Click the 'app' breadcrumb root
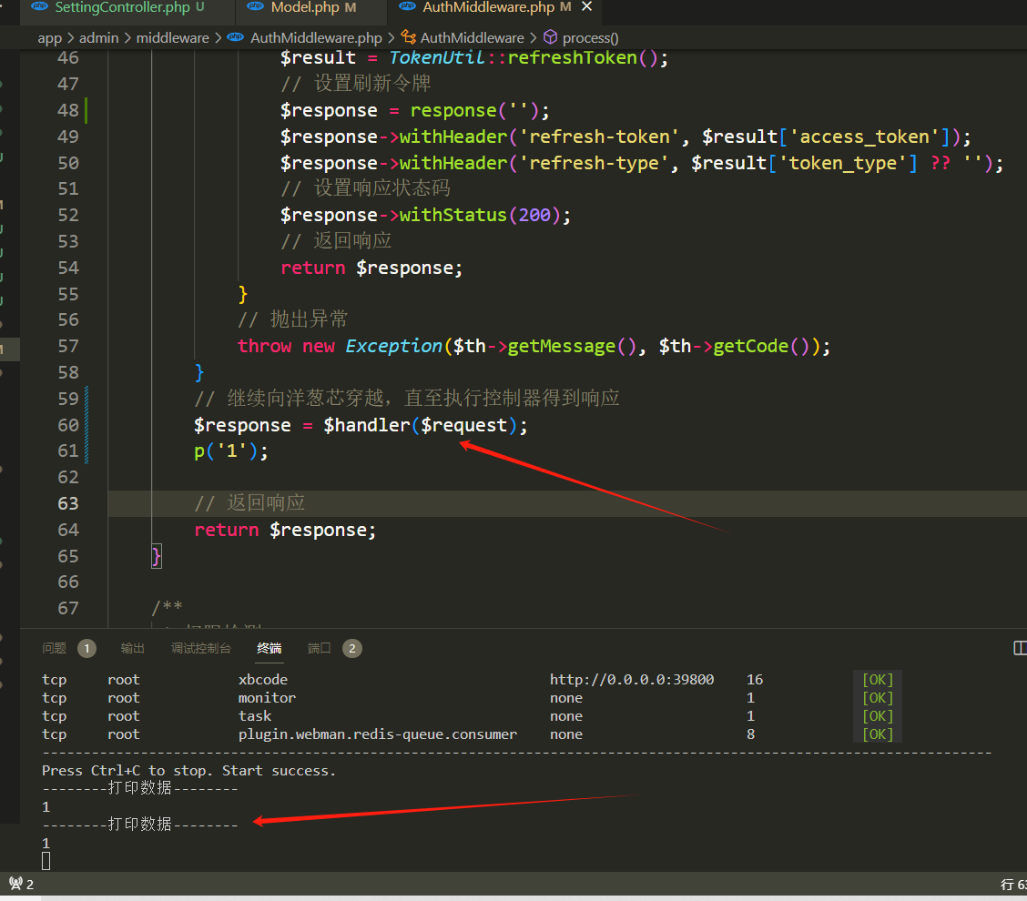 click(x=50, y=38)
